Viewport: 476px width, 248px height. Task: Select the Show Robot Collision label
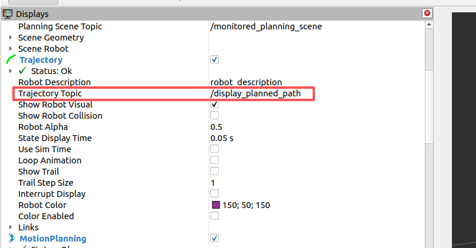(60, 116)
